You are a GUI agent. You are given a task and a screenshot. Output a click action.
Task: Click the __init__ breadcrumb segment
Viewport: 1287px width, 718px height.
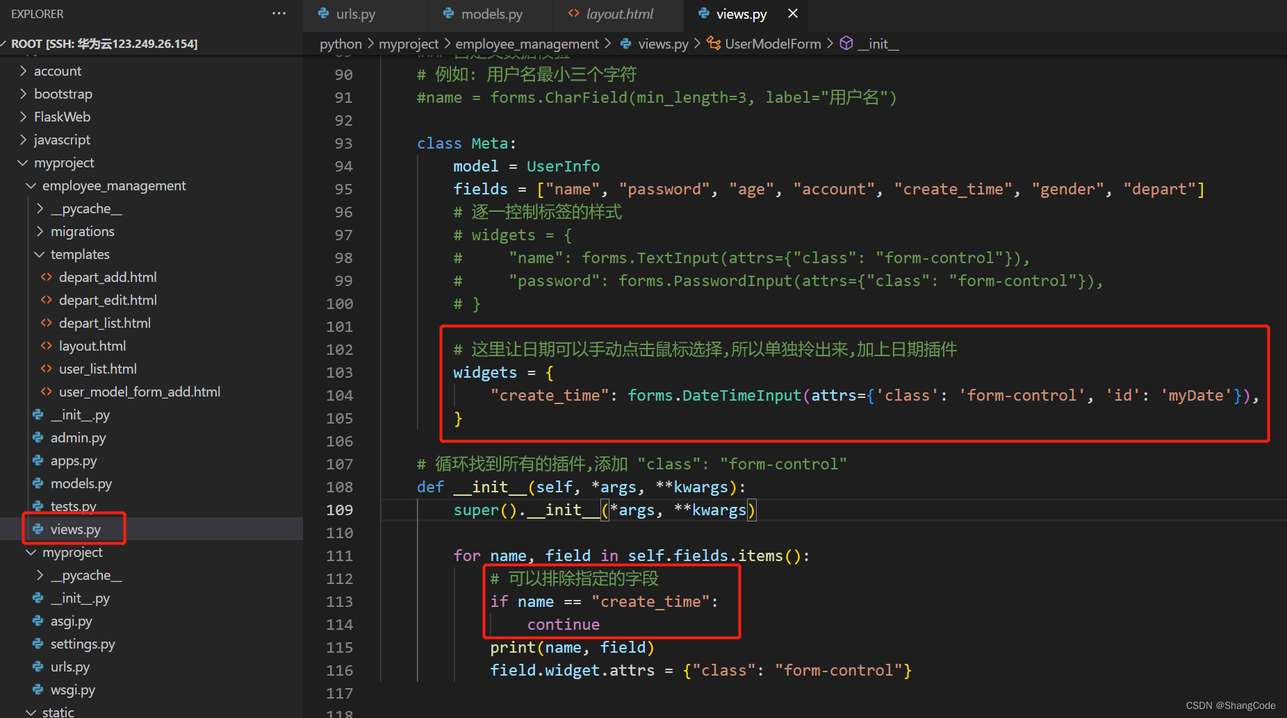[x=878, y=44]
